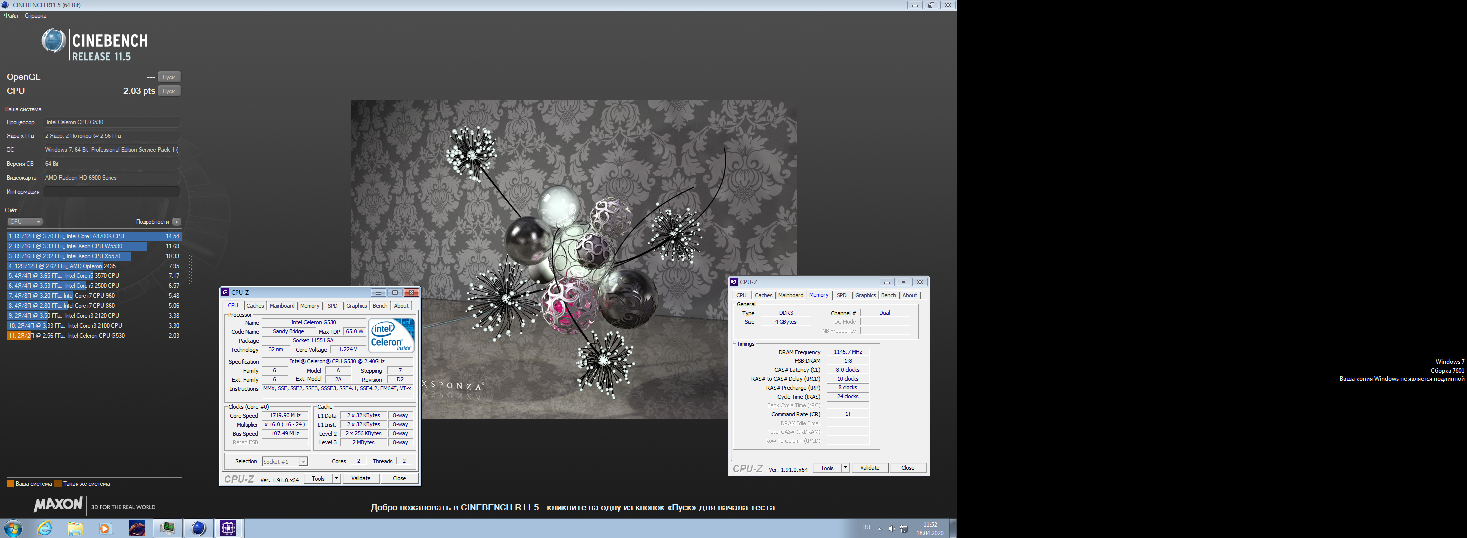Screen dimensions: 1467x538
Task: Click the Intel Celeron logo in CPU-Z
Action: [392, 336]
